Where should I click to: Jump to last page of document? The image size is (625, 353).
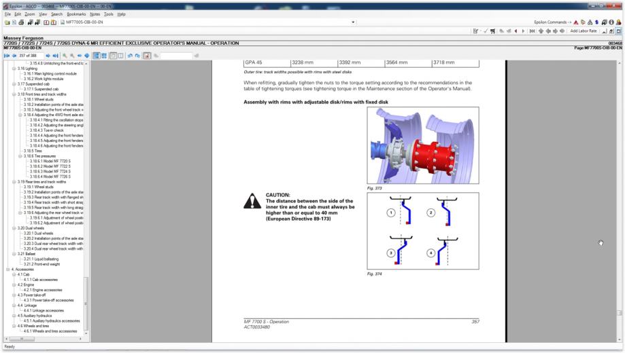[x=55, y=56]
